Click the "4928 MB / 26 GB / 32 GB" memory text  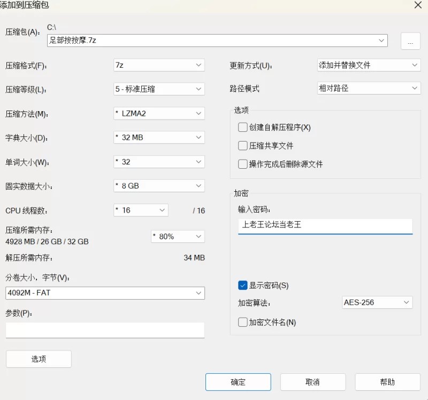click(x=47, y=242)
